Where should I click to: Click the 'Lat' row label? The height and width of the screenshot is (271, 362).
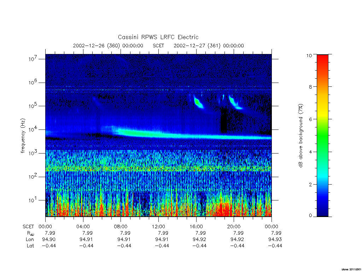click(30, 246)
